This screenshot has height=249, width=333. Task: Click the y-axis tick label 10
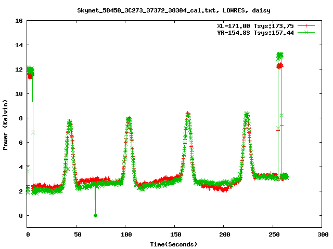click(x=19, y=94)
